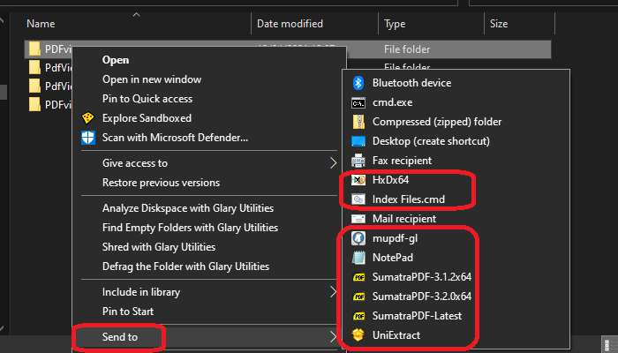
Task: Click the Mail recipient envelope icon
Action: (358, 219)
